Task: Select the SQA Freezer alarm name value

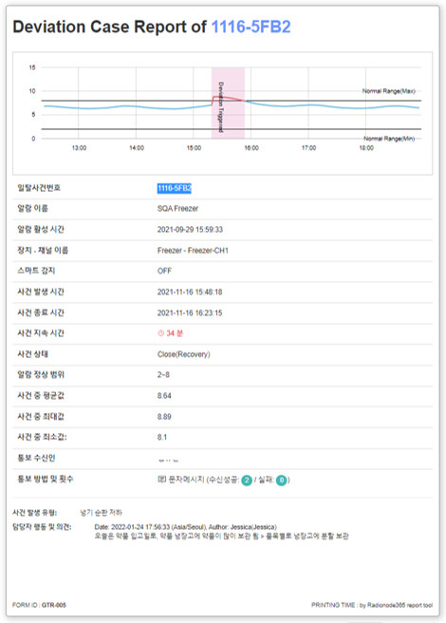Action: tap(177, 209)
